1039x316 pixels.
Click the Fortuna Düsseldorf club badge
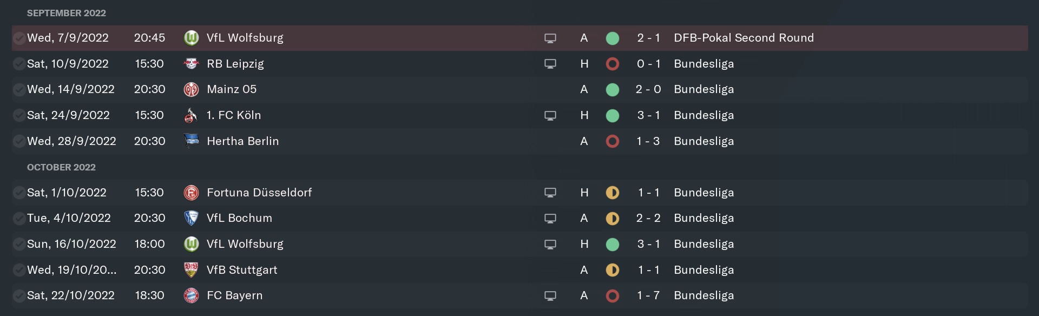point(191,193)
